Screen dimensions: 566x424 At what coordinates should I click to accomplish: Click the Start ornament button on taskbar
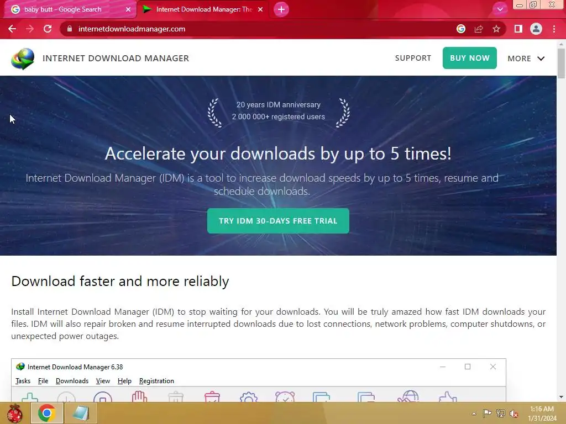[x=14, y=413]
